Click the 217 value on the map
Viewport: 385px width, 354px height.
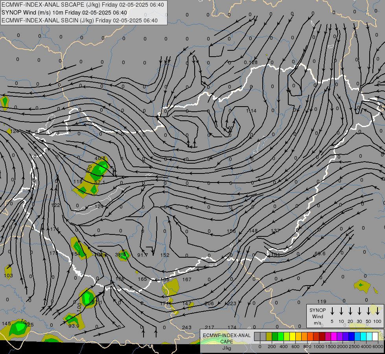click(x=210, y=327)
